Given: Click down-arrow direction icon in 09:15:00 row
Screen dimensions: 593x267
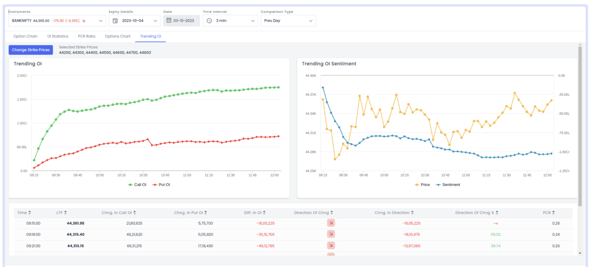Looking at the screenshot, I should pos(331,223).
